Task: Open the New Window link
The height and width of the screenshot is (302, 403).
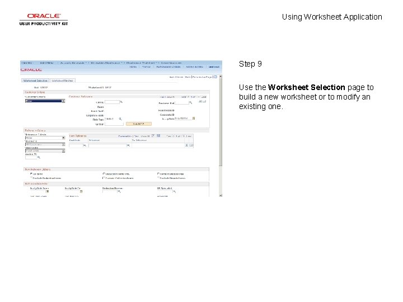Action: pos(176,77)
